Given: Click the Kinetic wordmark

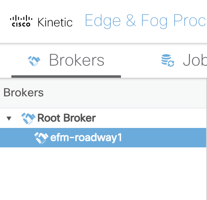Looking at the screenshot, I should (55, 22).
